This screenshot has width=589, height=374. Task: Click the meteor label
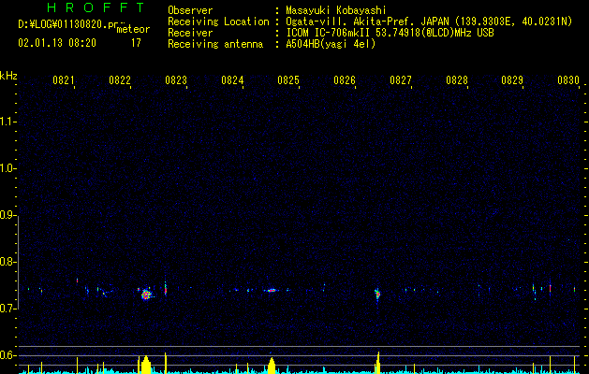133,29
